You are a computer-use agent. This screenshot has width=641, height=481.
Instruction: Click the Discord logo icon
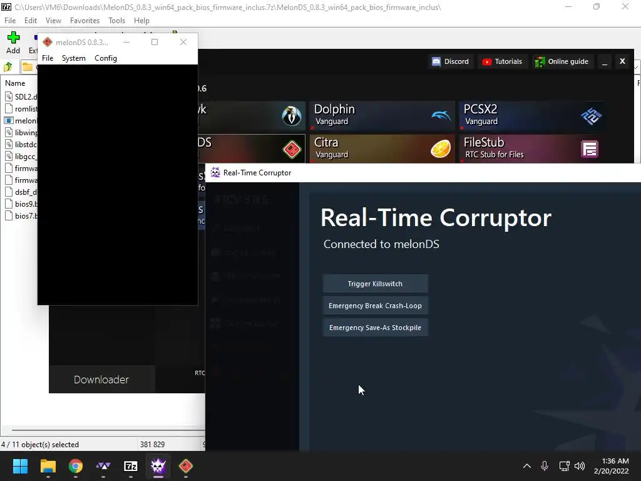pyautogui.click(x=436, y=61)
